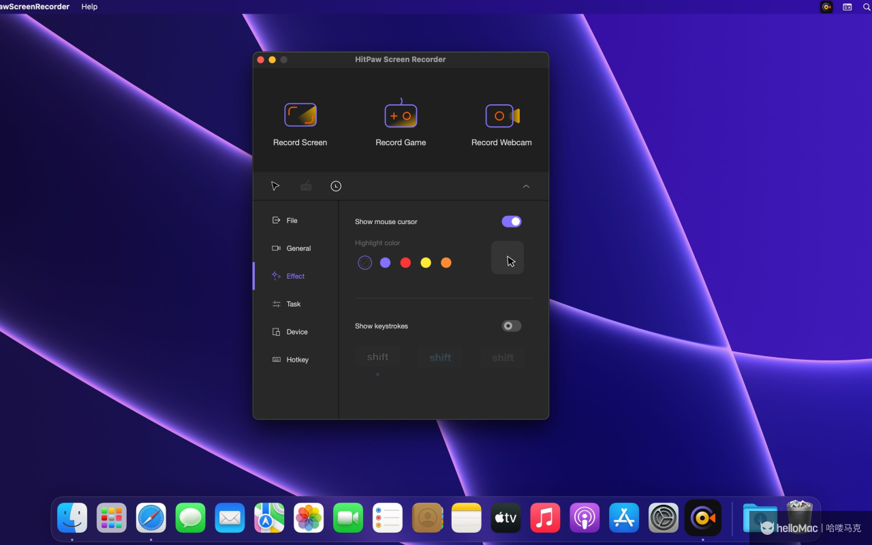The height and width of the screenshot is (545, 872).
Task: Open Mail from the dock
Action: [x=230, y=518]
